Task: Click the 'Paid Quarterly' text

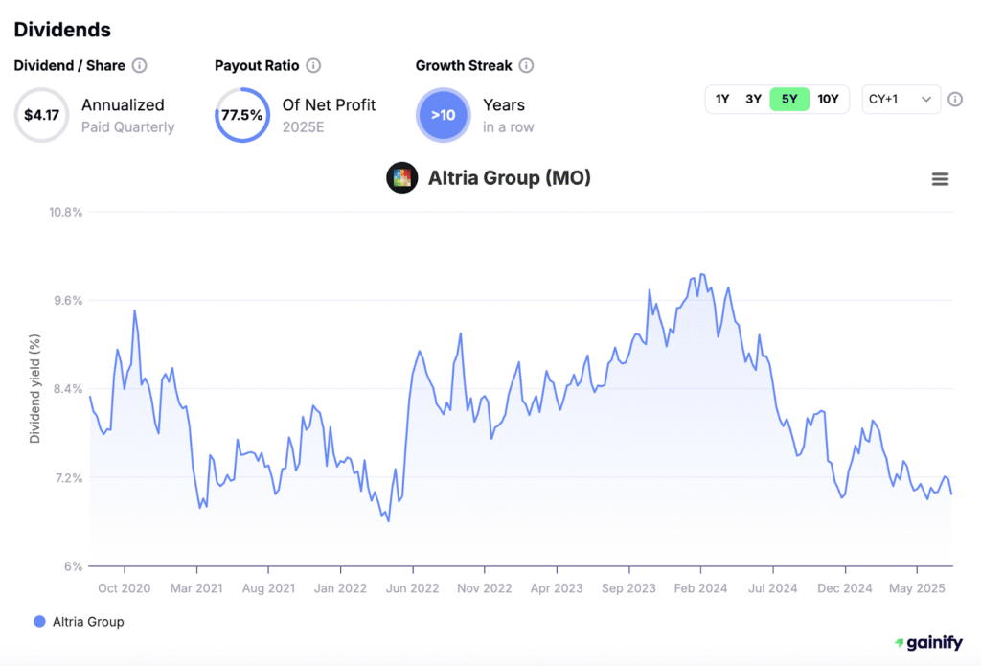Action: click(128, 127)
